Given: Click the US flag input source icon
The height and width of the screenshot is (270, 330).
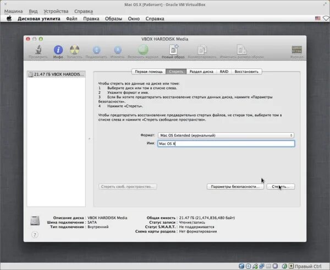Looking at the screenshot, I should click(x=317, y=19).
